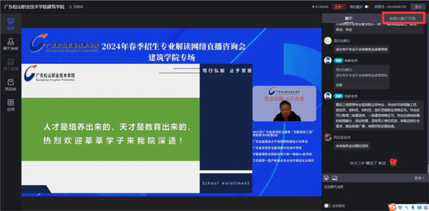The width and height of the screenshot is (429, 211).
Task: Click the microphone icon in Sogou bar
Action: pos(412,207)
